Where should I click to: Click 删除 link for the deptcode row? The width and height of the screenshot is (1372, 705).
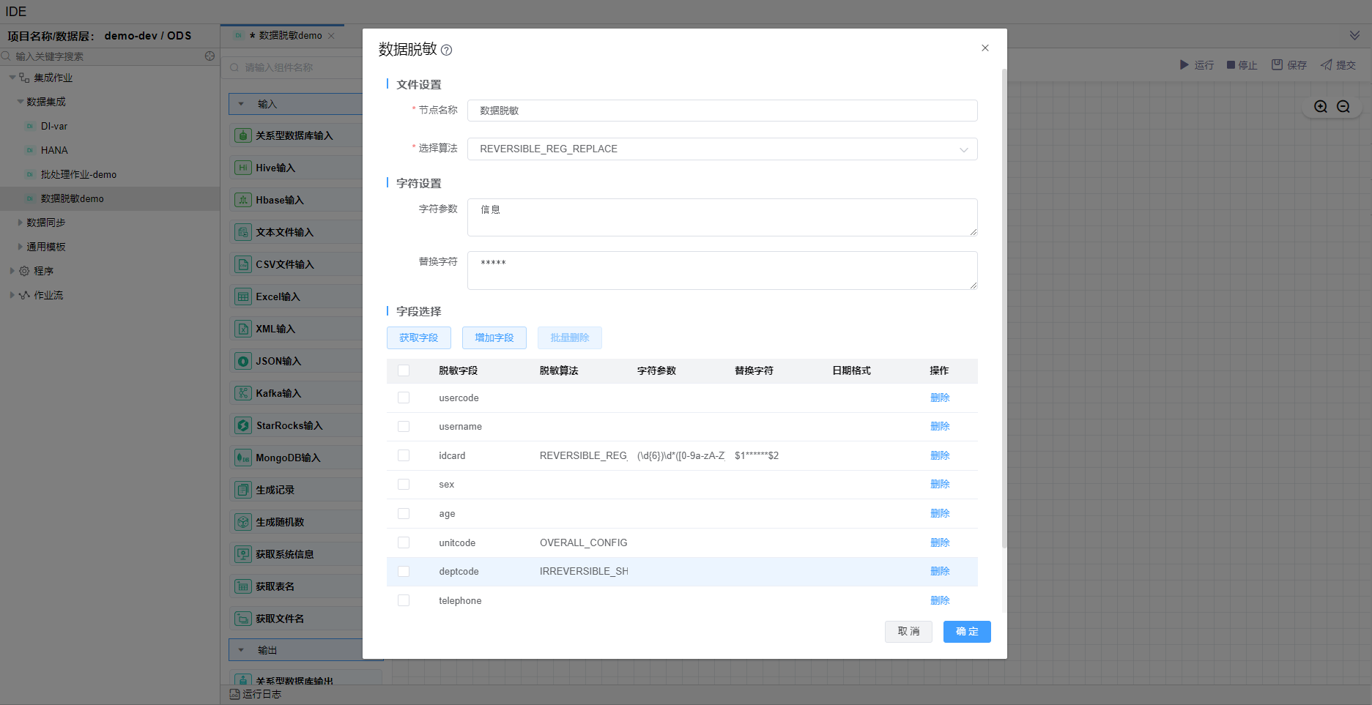(x=940, y=571)
